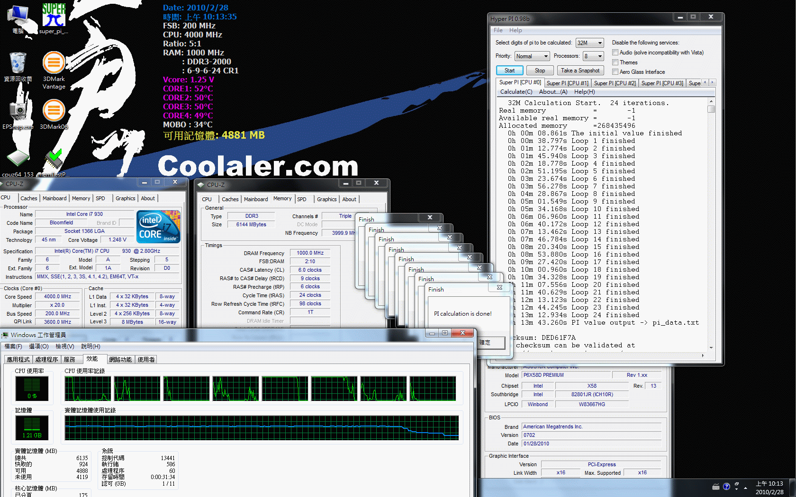Open About...(A) menu in Super PI

553,92
